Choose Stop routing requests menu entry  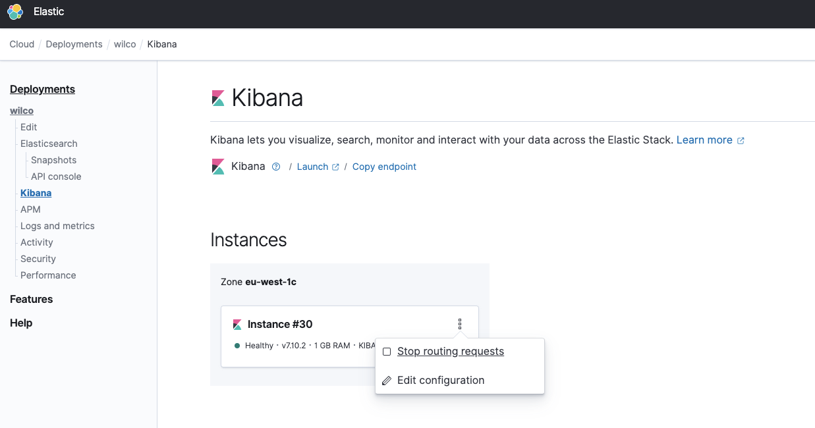(x=451, y=352)
